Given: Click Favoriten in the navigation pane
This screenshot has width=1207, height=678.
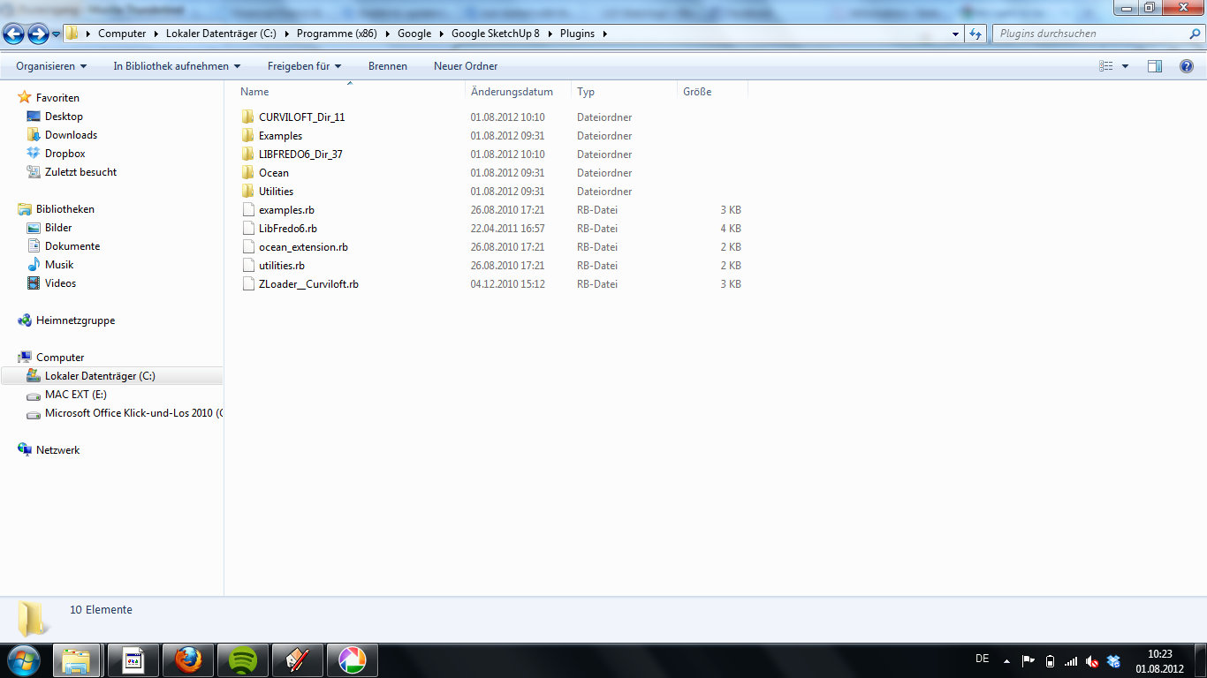Looking at the screenshot, I should click(x=57, y=98).
